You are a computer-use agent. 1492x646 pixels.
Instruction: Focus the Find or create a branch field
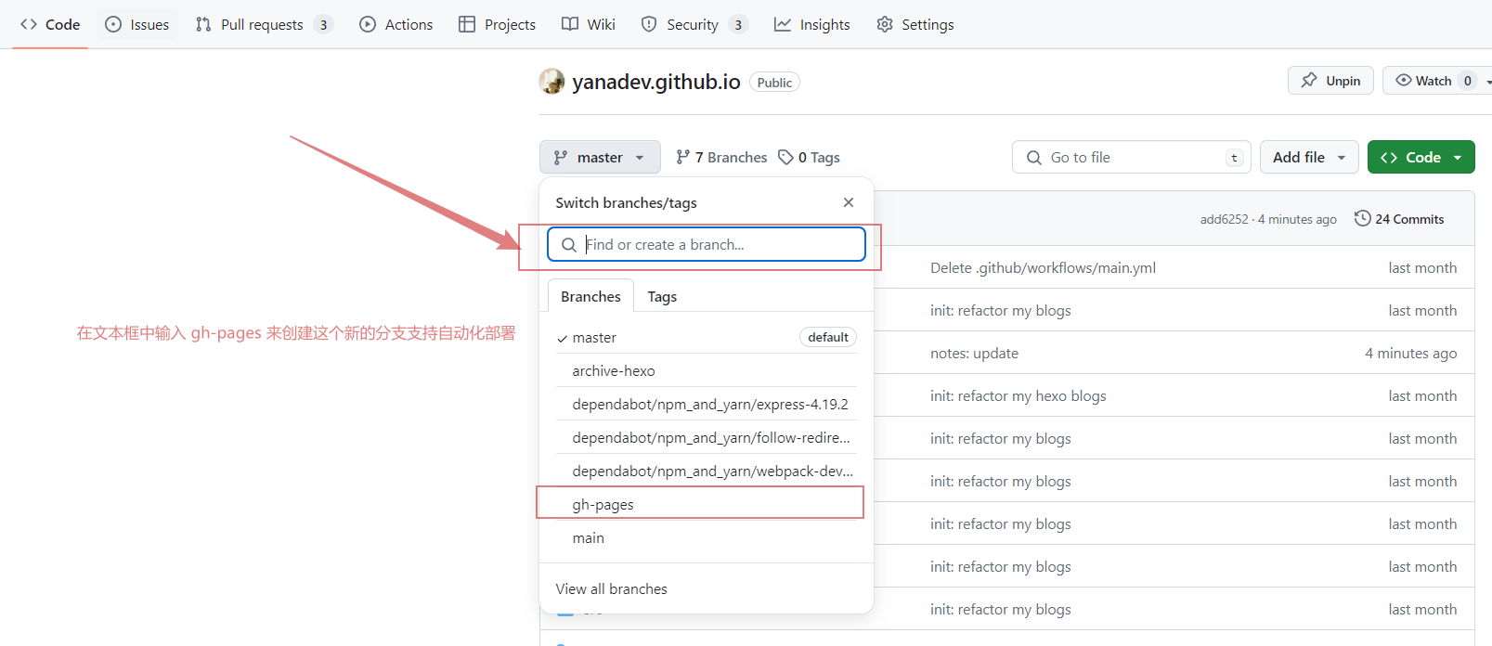tap(707, 244)
